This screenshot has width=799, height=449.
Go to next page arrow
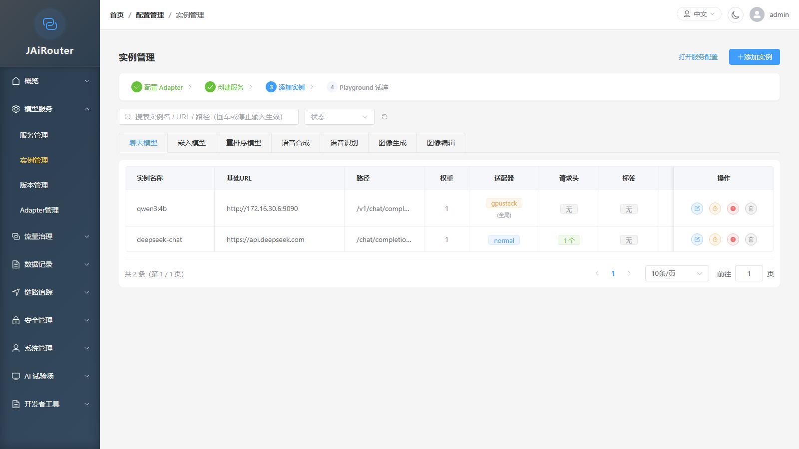629,273
